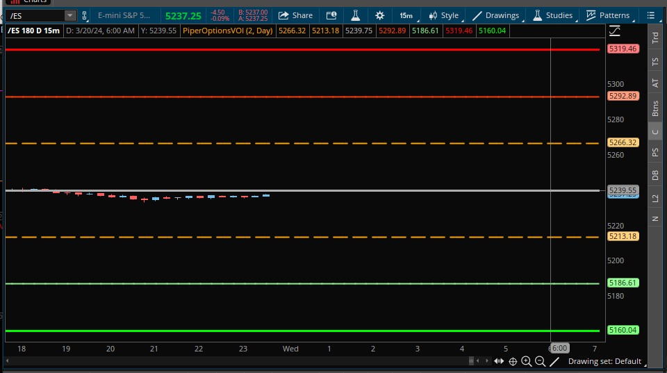Open the Drawings menu

tap(496, 16)
